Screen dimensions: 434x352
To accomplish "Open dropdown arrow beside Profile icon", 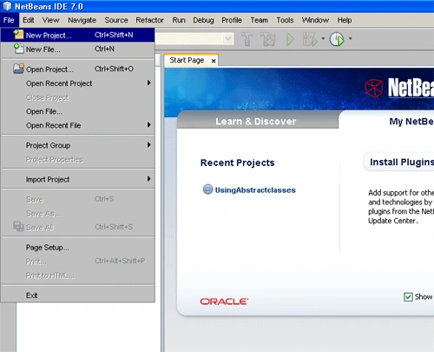I will tap(350, 38).
